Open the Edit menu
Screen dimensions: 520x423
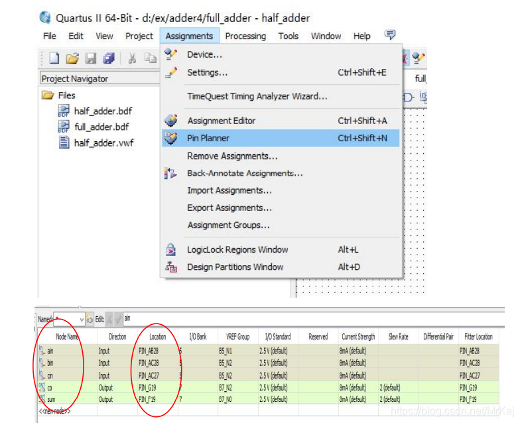[x=76, y=36]
